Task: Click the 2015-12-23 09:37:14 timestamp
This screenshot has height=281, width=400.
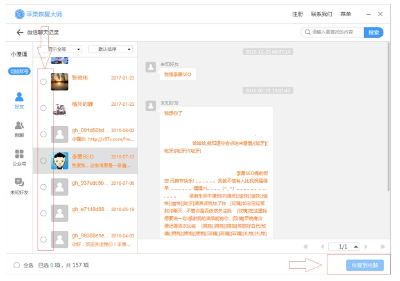Action: coord(268,52)
